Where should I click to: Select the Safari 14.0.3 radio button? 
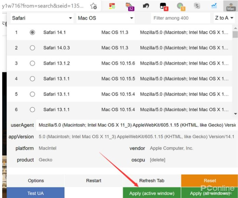click(32, 48)
